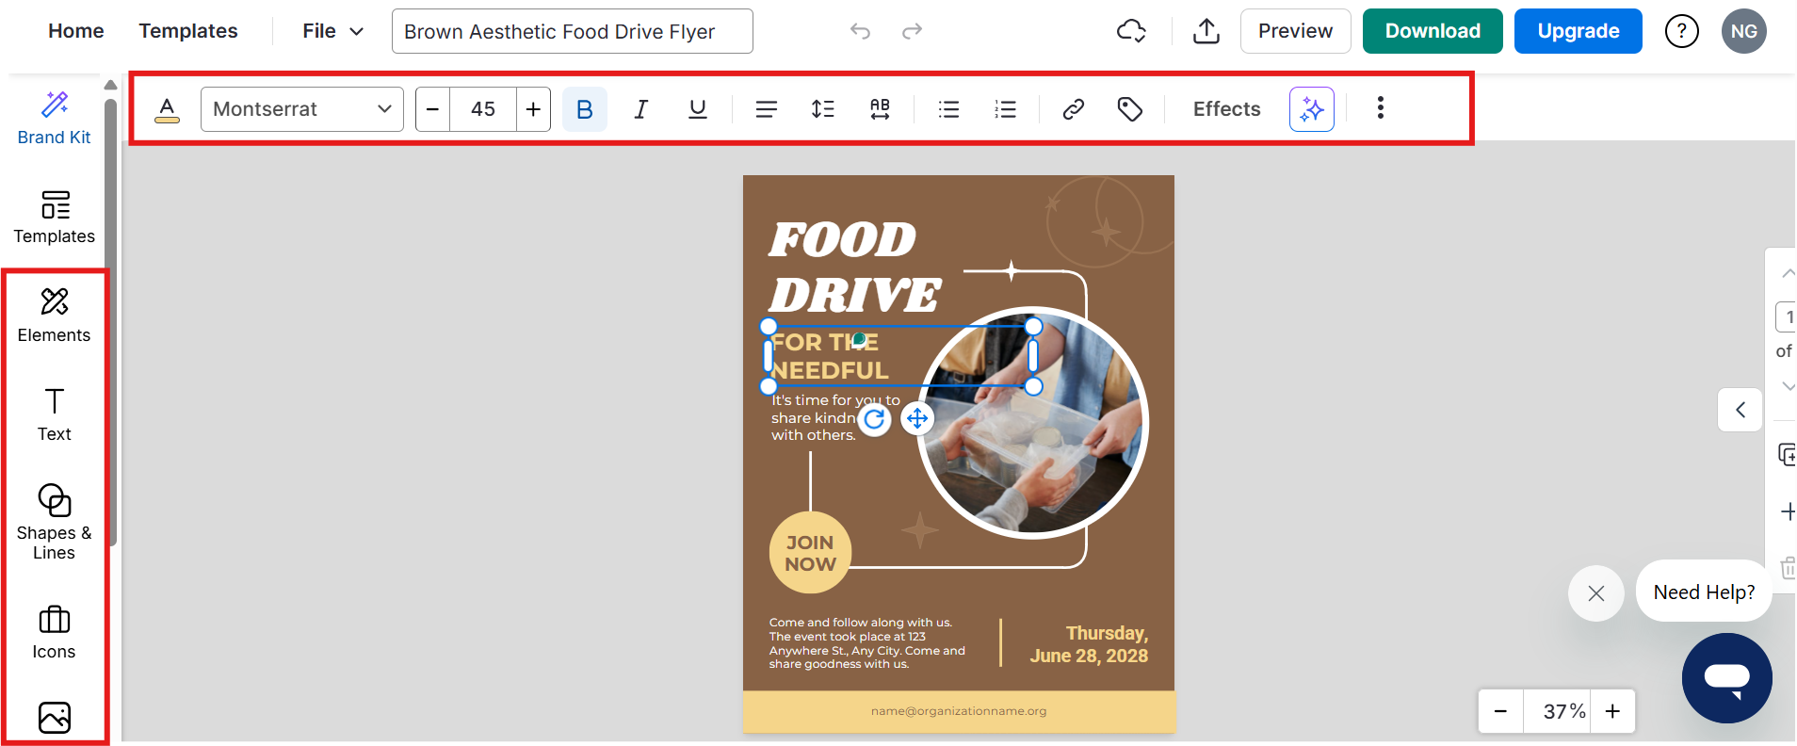Open more toolbar options
Screen dimensions: 1797x746
click(x=1381, y=108)
